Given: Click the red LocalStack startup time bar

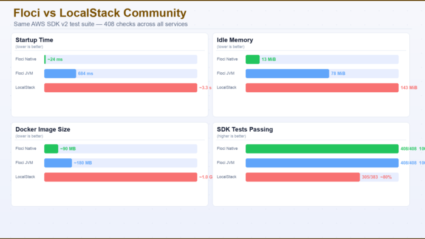Looking at the screenshot, I should click(121, 87).
